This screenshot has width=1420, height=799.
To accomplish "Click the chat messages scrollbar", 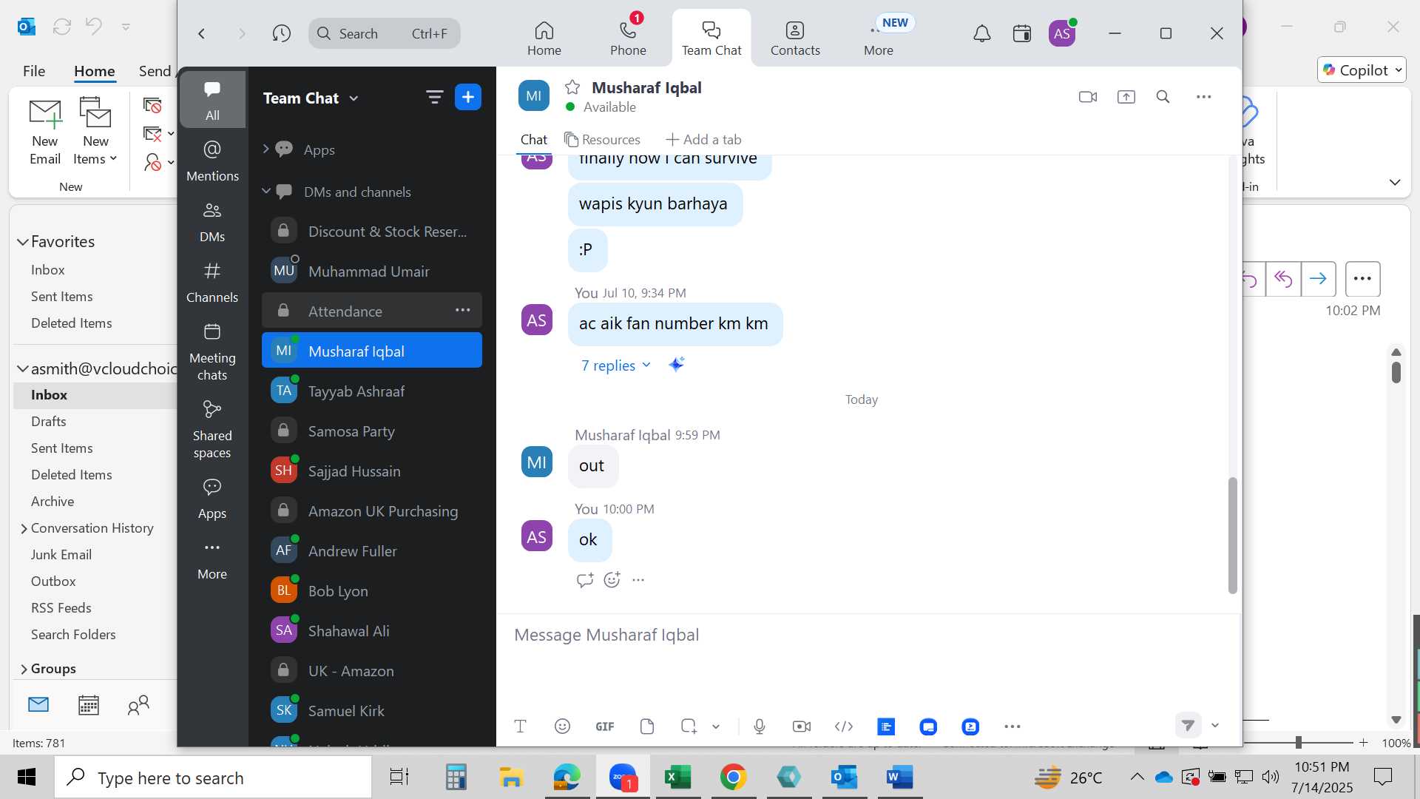I will (1232, 535).
